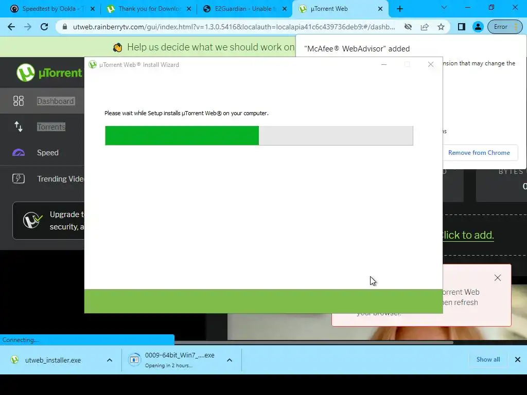
Task: Expand 0009-64bit_Win7 download options chevron
Action: point(230,360)
